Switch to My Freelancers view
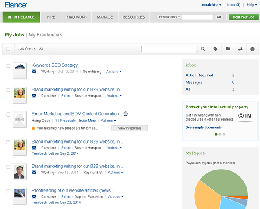 [x=45, y=35]
